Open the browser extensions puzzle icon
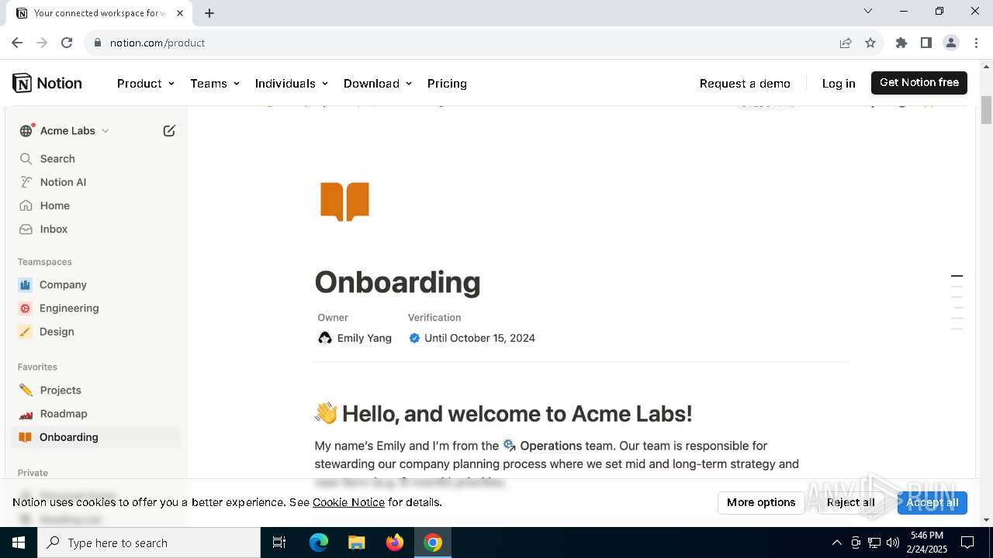993x558 pixels. 901,43
